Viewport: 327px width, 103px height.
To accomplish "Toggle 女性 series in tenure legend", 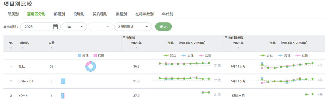I will point(301,55).
